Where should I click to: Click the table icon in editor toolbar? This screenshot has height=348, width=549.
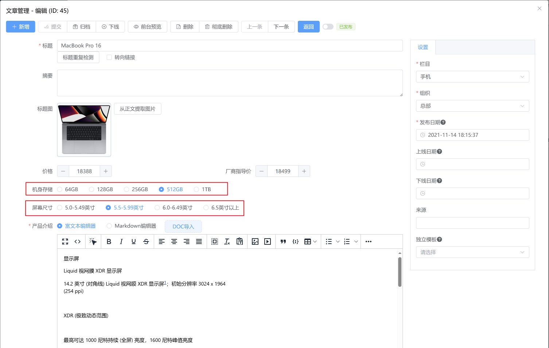308,241
